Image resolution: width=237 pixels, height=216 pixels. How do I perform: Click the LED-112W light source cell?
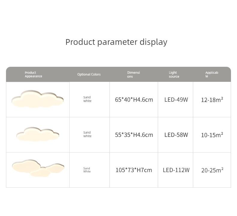(176, 170)
